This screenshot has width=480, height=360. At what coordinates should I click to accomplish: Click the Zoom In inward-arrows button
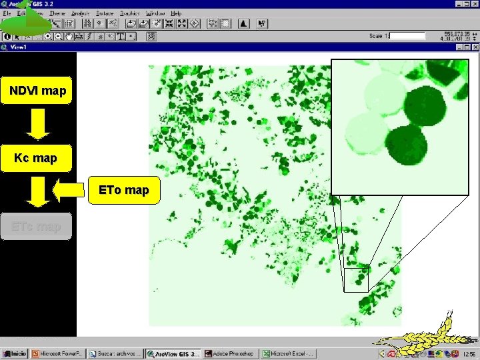[x=169, y=23]
